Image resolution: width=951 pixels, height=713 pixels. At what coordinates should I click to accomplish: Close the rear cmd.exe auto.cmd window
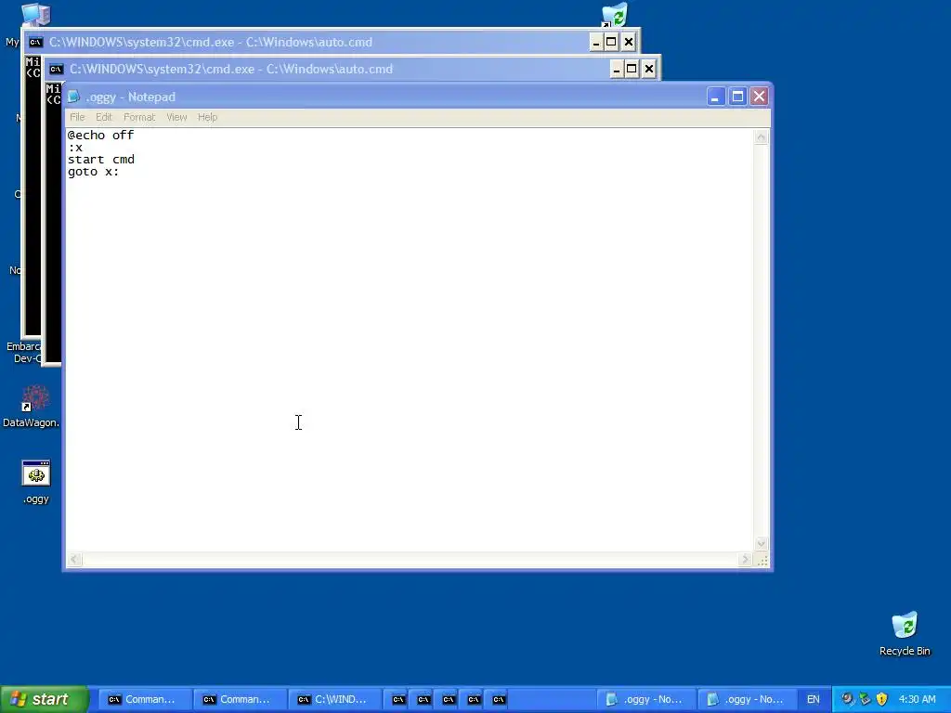click(x=629, y=42)
